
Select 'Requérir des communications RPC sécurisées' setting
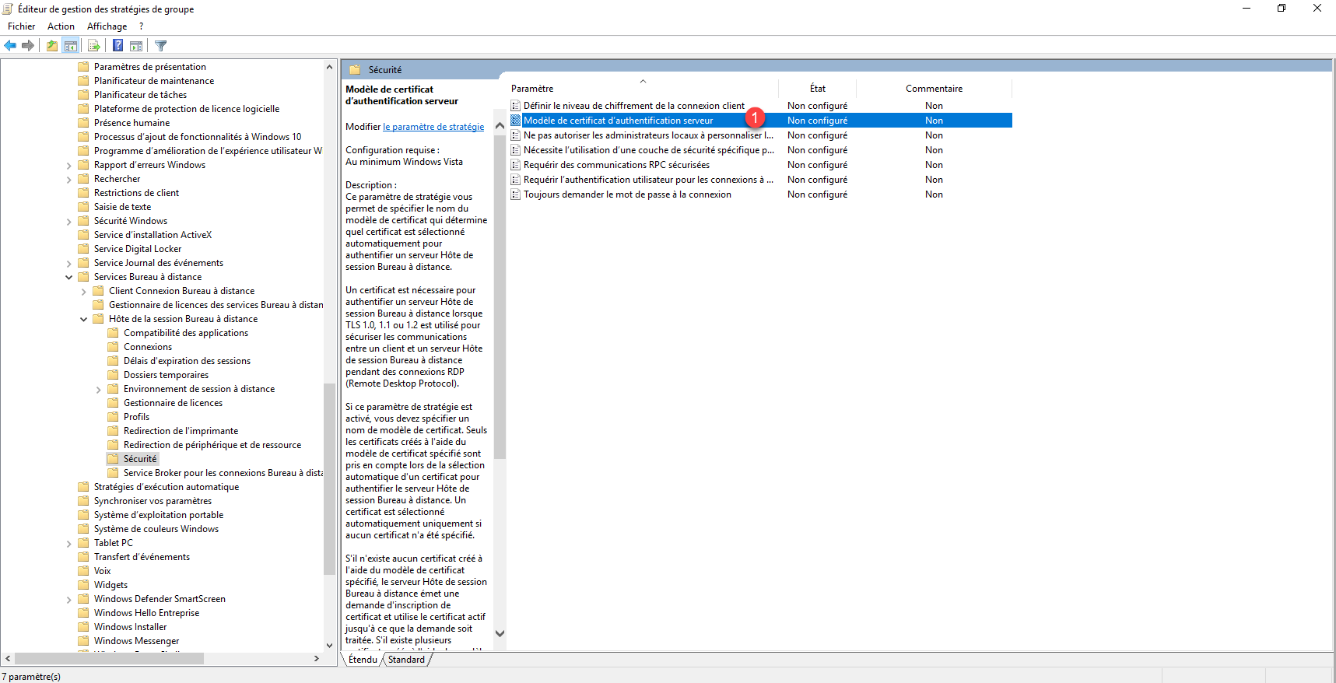(616, 165)
